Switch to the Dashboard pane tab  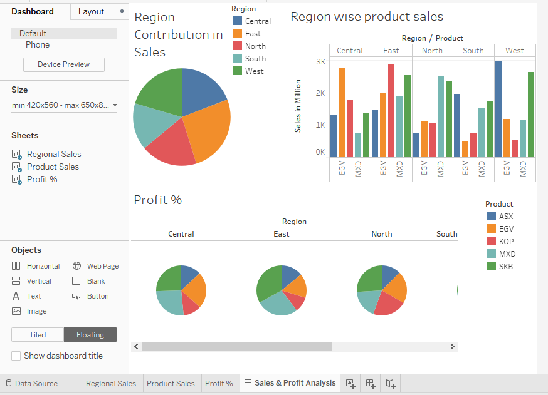[33, 11]
